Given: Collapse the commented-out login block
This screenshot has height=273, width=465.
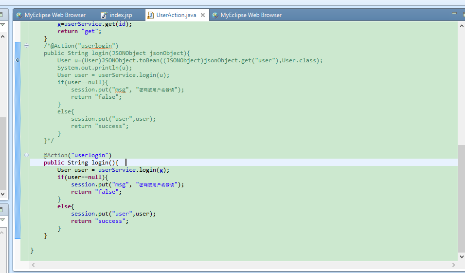Looking at the screenshot, I should tap(26, 46).
